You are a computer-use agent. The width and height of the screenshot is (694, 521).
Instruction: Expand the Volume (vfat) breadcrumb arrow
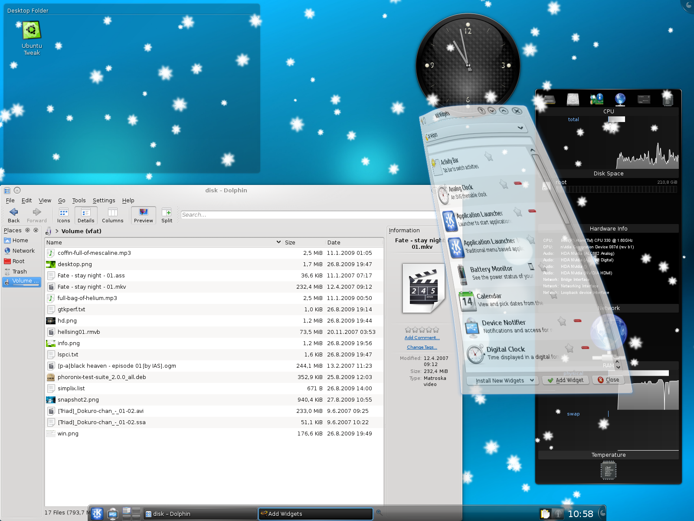[57, 231]
